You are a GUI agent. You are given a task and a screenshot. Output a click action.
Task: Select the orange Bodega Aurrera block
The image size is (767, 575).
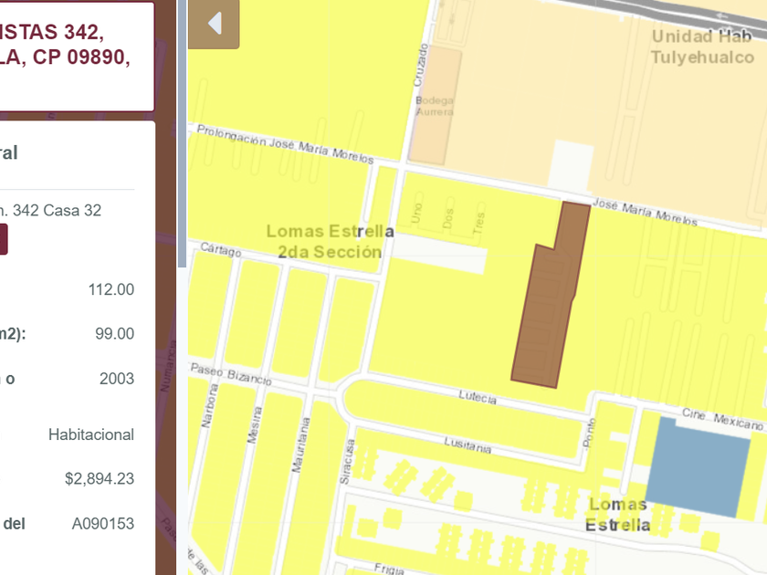coord(435,106)
